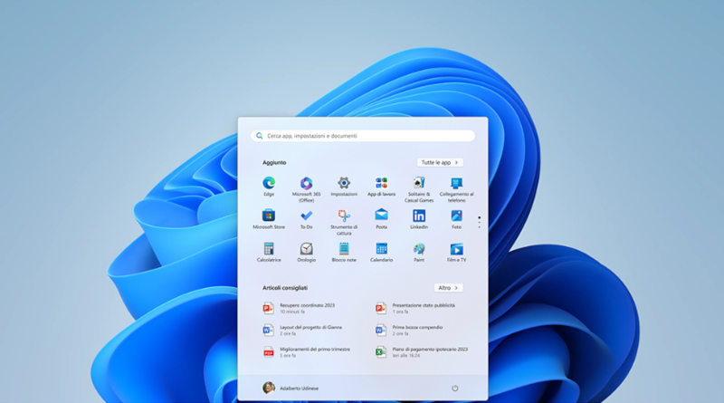
Task: Click Adalberto Udinese's profile picture
Action: point(269,388)
